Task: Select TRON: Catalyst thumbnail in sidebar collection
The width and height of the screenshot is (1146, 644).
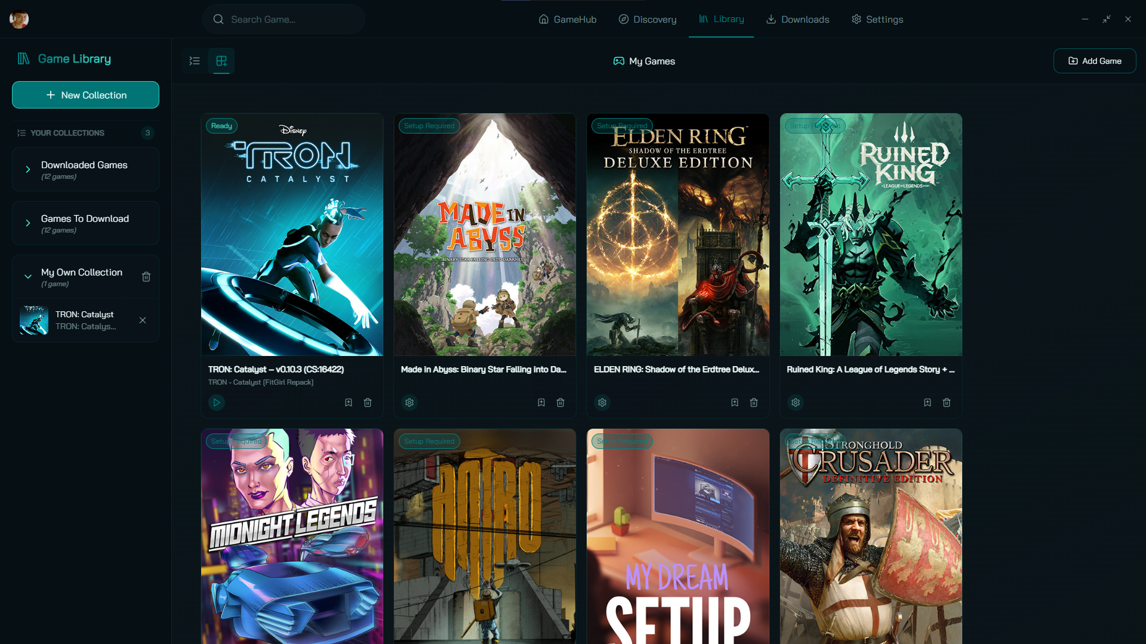Action: [x=34, y=320]
